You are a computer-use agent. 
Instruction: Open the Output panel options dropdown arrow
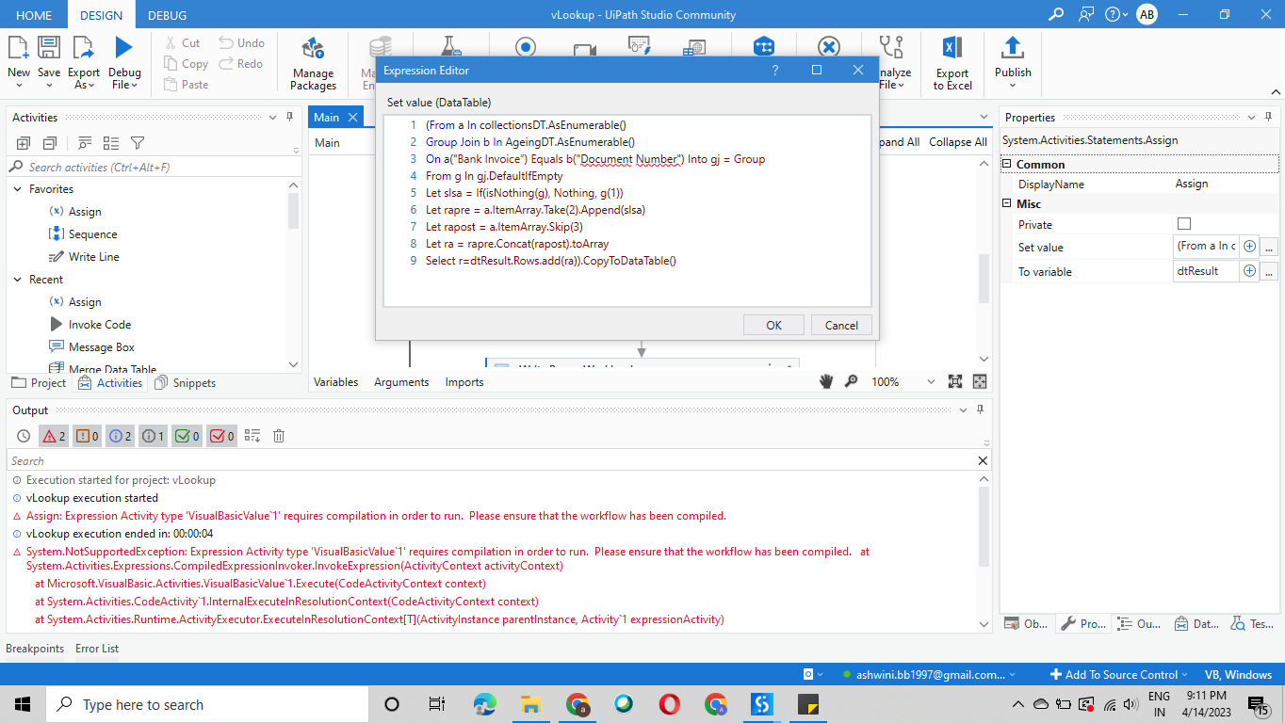tap(962, 410)
